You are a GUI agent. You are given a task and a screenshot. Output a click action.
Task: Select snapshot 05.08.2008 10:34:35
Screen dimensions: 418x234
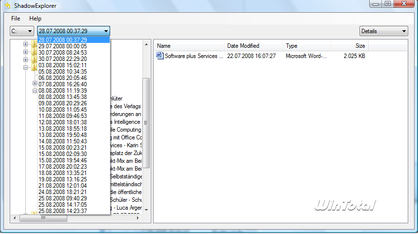point(74,72)
